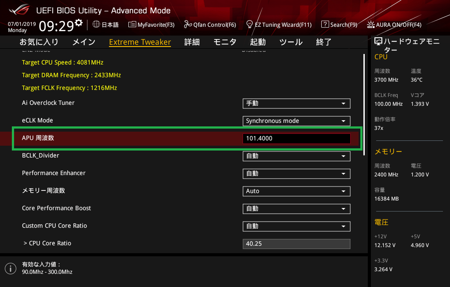The height and width of the screenshot is (287, 450).
Task: Open the メモリー周波数 dropdown
Action: (297, 191)
